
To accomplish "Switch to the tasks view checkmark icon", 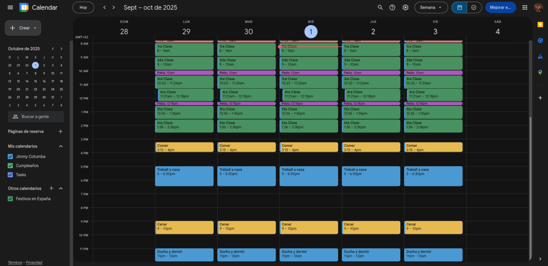I will pyautogui.click(x=474, y=7).
